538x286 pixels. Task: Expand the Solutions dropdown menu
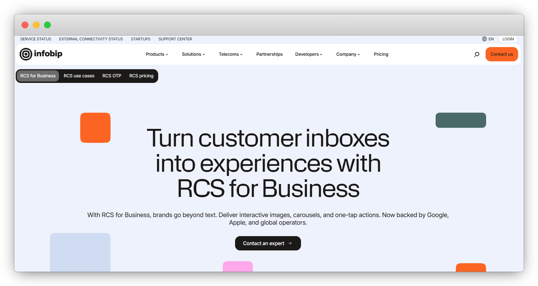(193, 54)
